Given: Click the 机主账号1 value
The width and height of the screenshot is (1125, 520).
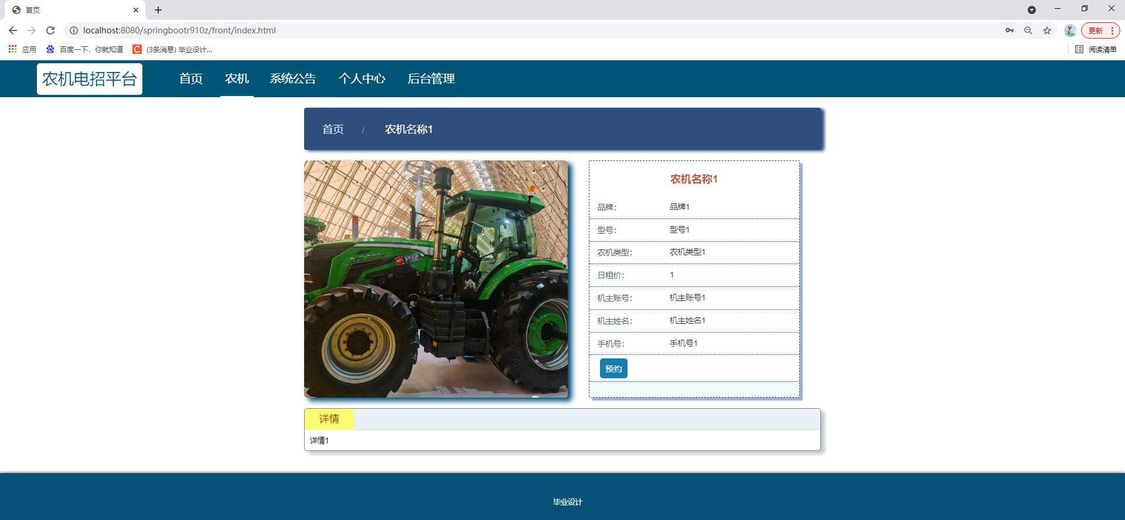Looking at the screenshot, I should click(x=687, y=297).
